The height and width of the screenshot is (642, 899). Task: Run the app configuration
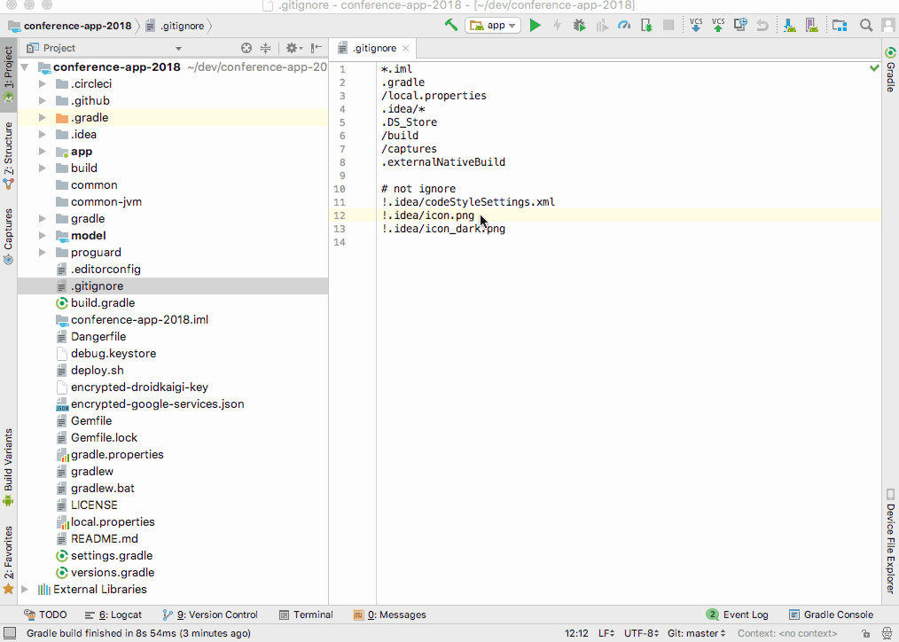point(535,26)
